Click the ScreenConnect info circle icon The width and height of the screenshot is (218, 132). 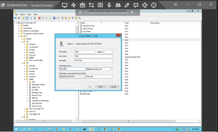154,5
